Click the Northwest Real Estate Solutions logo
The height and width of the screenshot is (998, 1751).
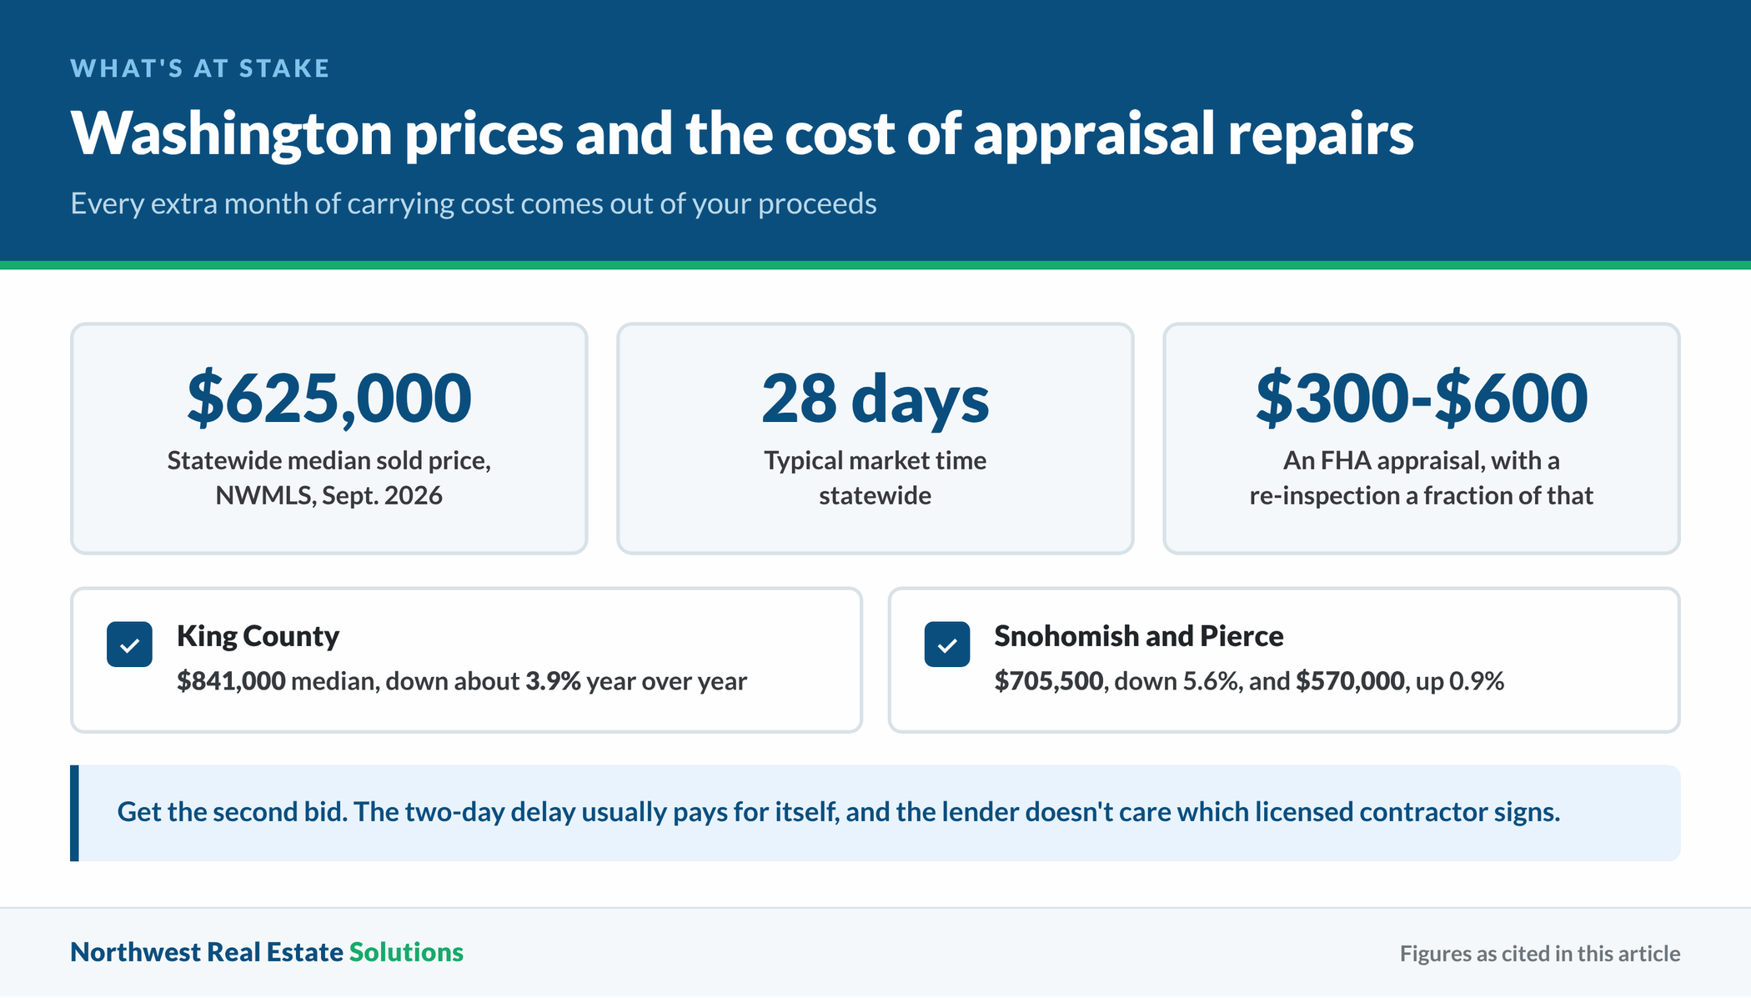click(267, 952)
